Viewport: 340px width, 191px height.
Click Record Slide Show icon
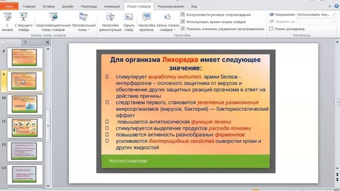(167, 17)
